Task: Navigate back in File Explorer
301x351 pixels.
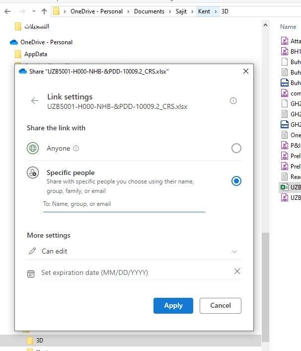Action: click(7, 11)
